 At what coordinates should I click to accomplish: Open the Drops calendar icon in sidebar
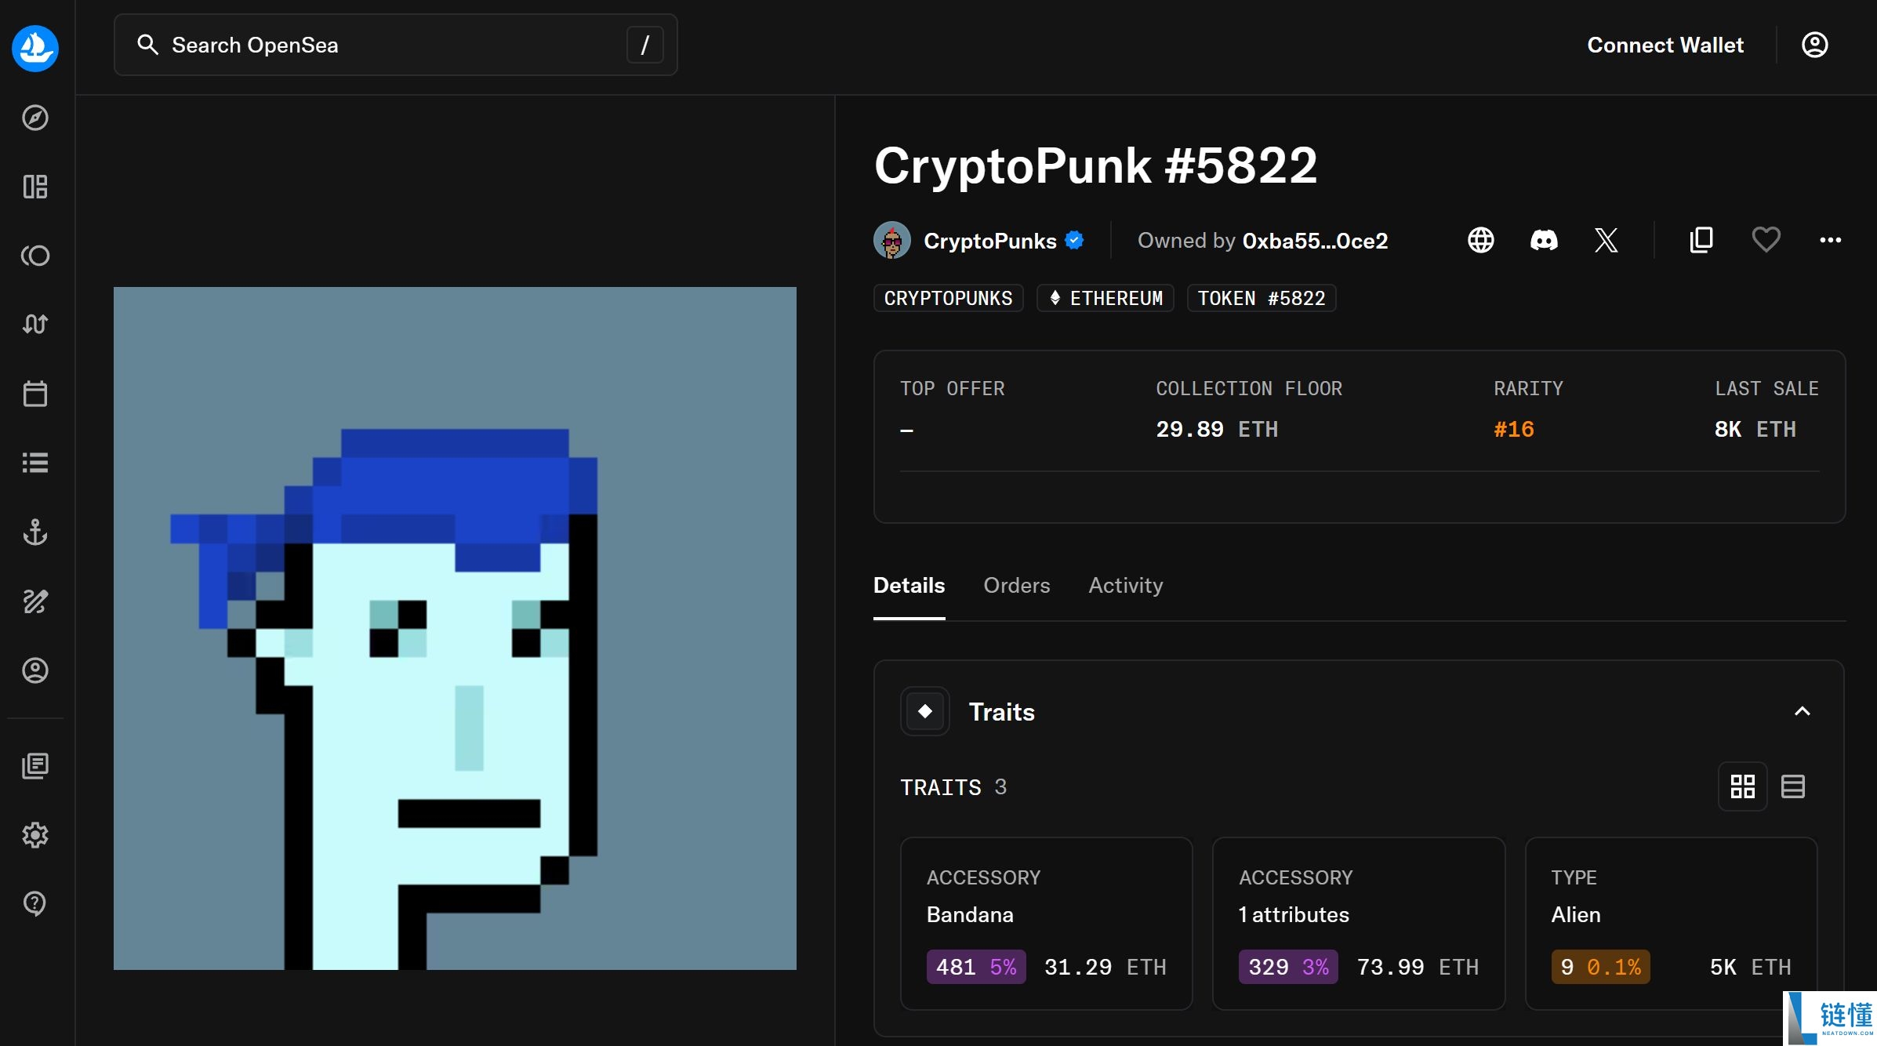pyautogui.click(x=35, y=394)
